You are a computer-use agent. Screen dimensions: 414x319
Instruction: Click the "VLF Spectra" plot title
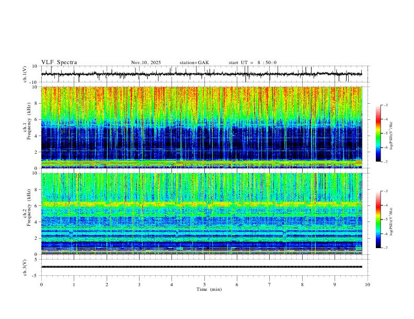click(x=59, y=63)
